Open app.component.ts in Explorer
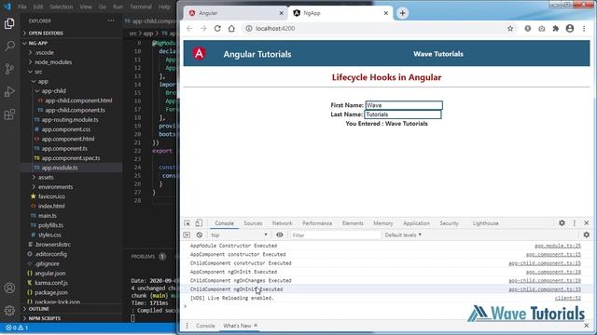Image resolution: width=597 pixels, height=335 pixels. coord(64,148)
